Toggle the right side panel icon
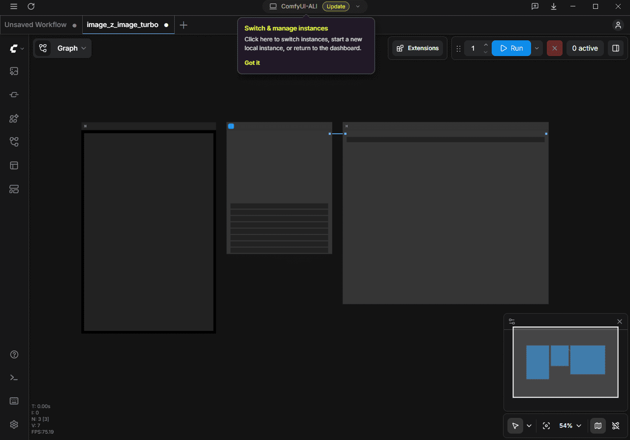This screenshot has width=630, height=440. pyautogui.click(x=616, y=48)
